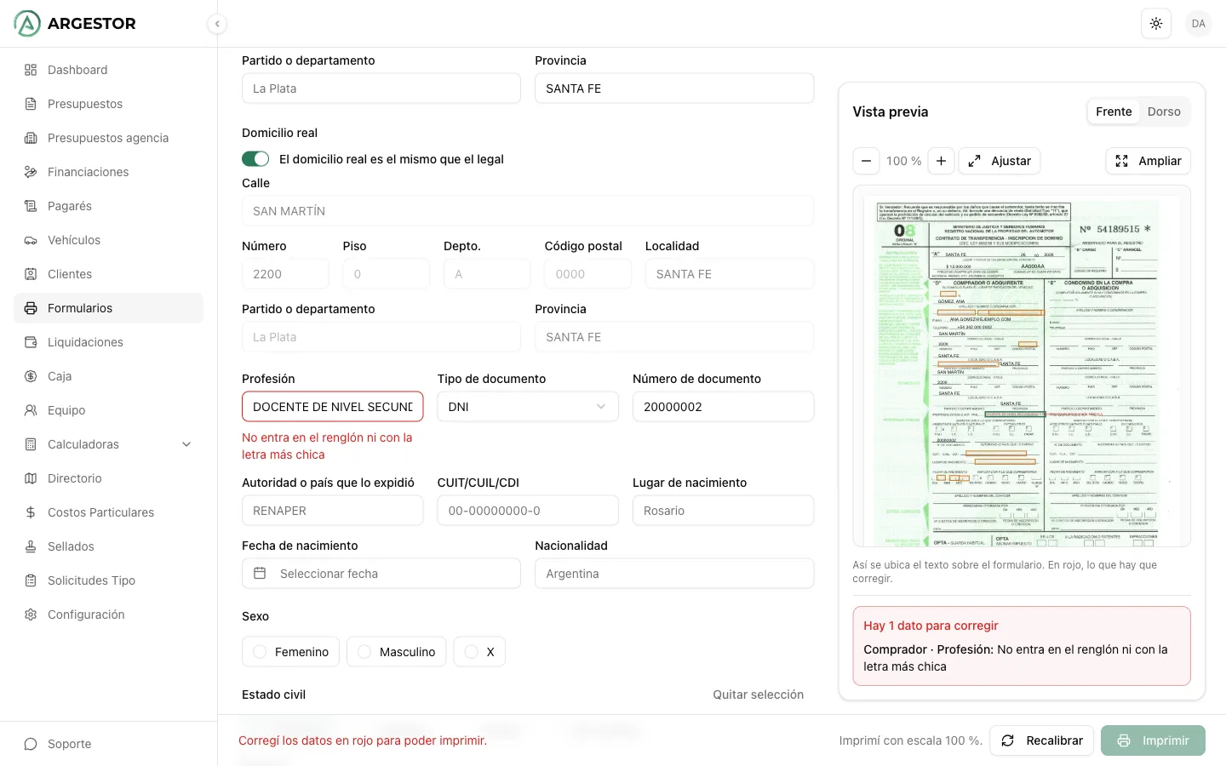Toggle 'El domicilio real es el mismo' switch
Viewport: 1226px width, 766px height.
pos(255,159)
